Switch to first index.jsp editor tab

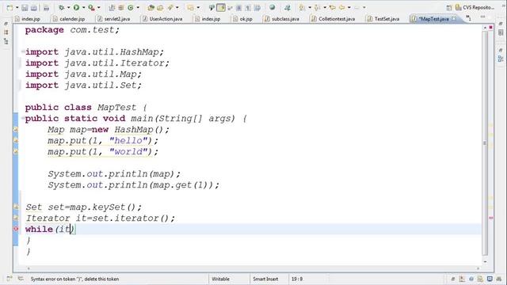[x=28, y=19]
